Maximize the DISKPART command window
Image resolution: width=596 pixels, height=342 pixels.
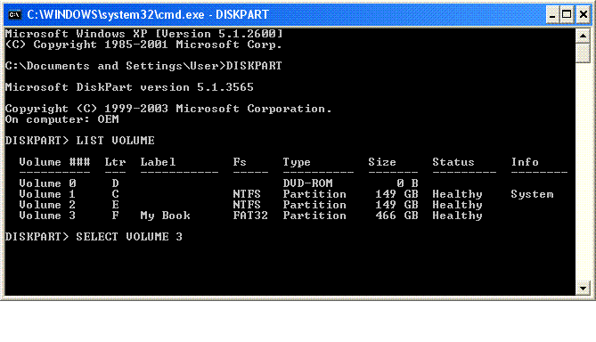[567, 15]
